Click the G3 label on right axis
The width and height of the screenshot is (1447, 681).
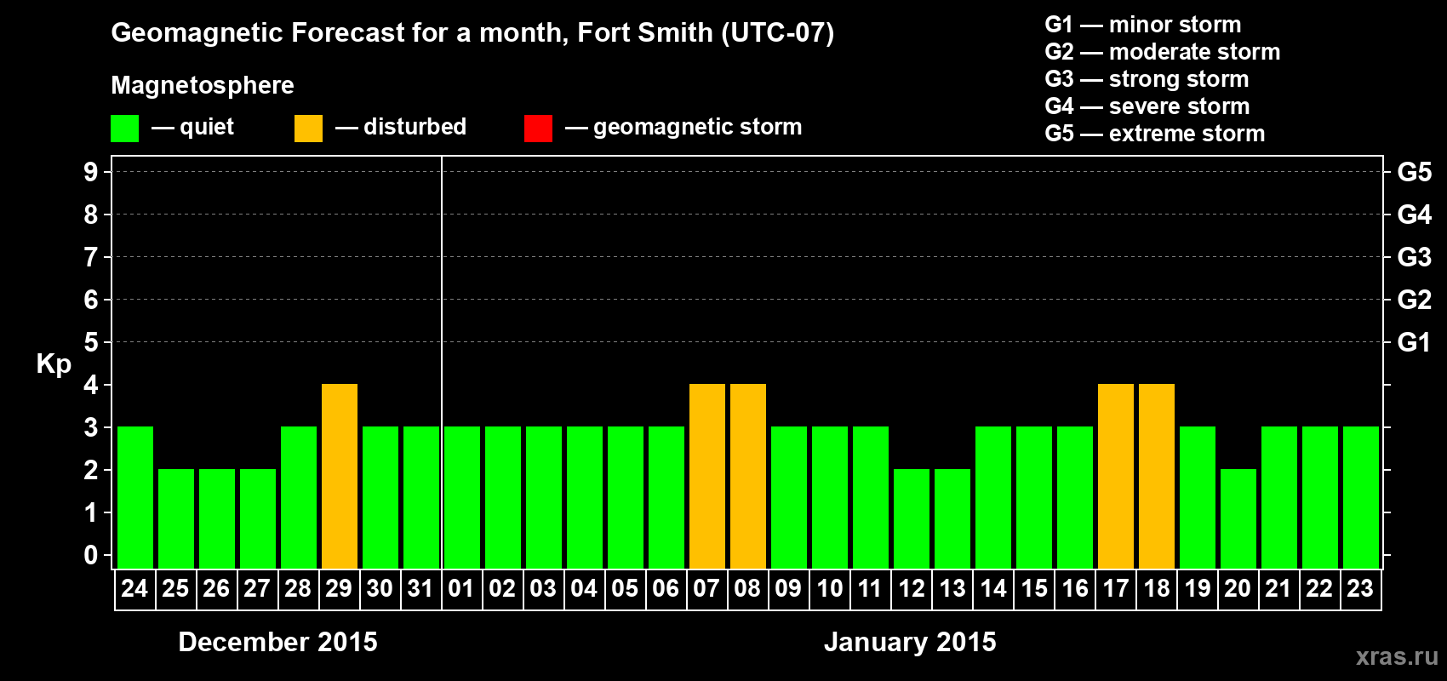coord(1415,257)
